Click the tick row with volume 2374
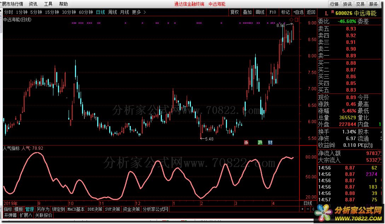This screenshot has width=385, height=224. click(x=350, y=174)
